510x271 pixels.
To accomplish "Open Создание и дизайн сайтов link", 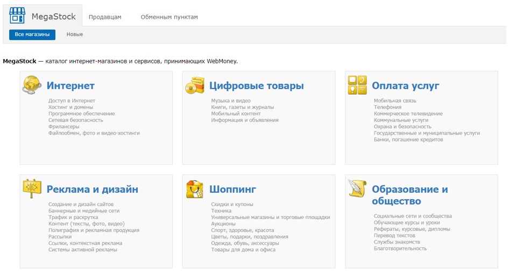I will pos(81,204).
